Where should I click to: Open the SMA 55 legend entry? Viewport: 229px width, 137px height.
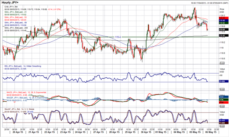click(x=16, y=17)
